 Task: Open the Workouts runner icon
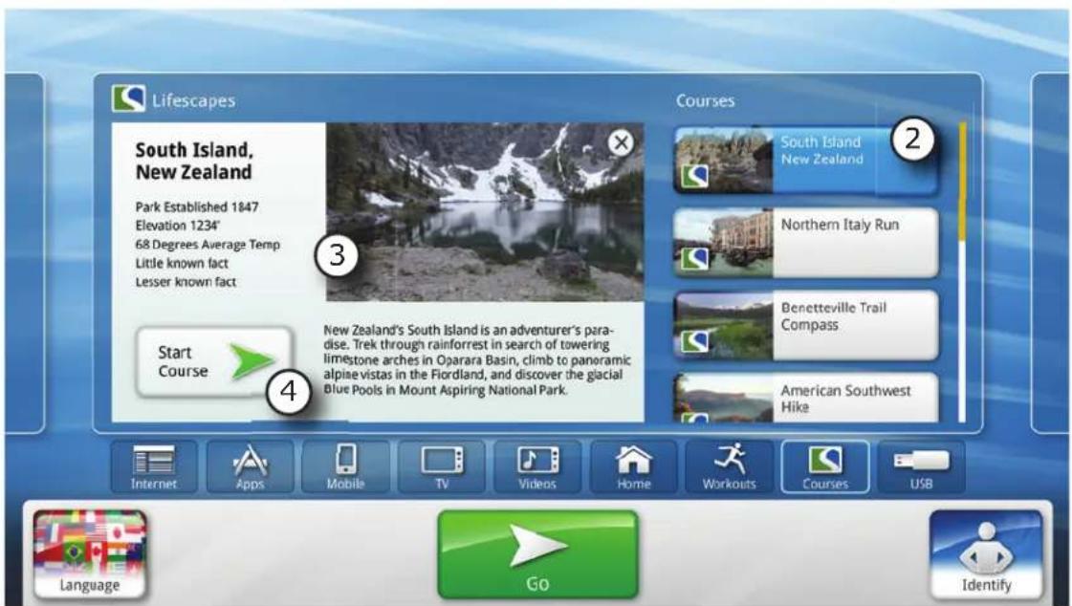point(730,467)
